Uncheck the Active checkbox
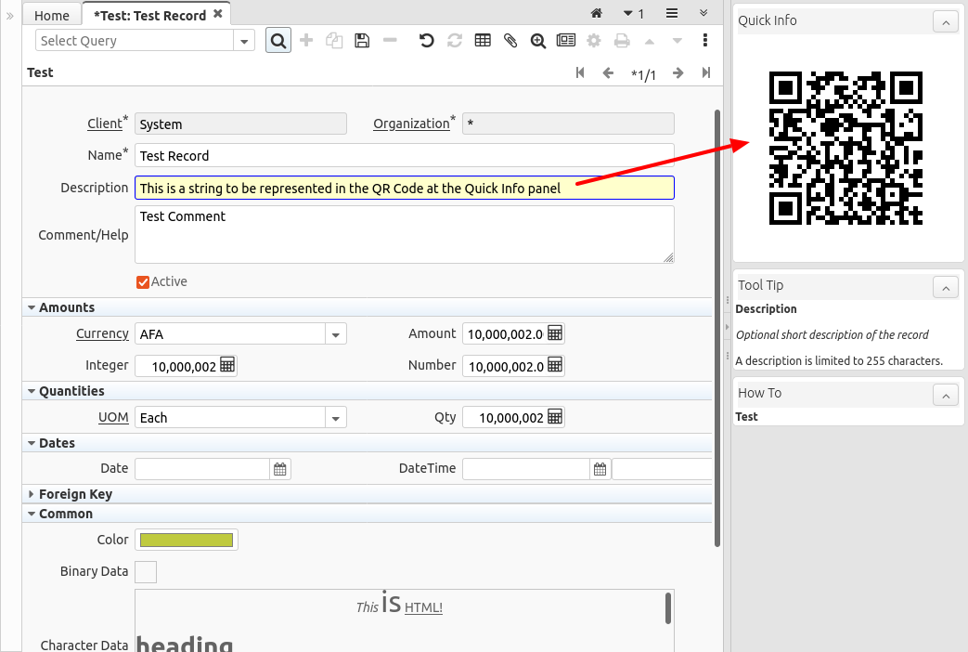This screenshot has width=968, height=652. click(x=143, y=282)
